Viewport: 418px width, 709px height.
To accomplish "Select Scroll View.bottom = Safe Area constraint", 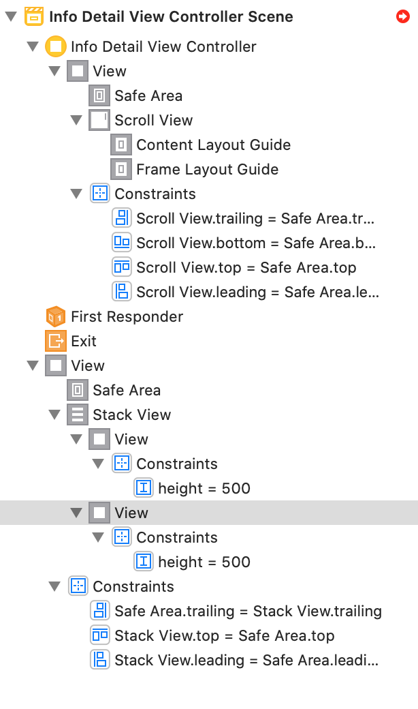I will coord(256,243).
